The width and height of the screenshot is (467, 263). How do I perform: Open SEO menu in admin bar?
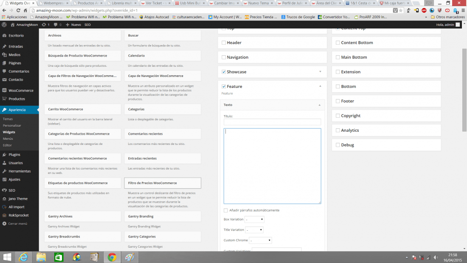pos(87,25)
